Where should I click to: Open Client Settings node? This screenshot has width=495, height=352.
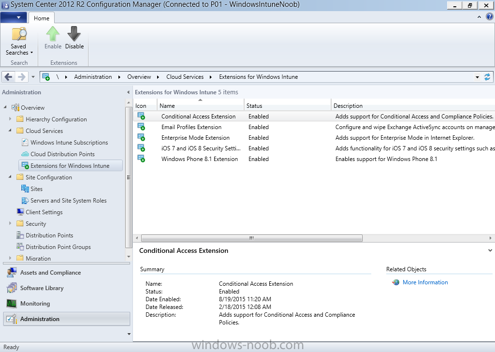point(44,212)
